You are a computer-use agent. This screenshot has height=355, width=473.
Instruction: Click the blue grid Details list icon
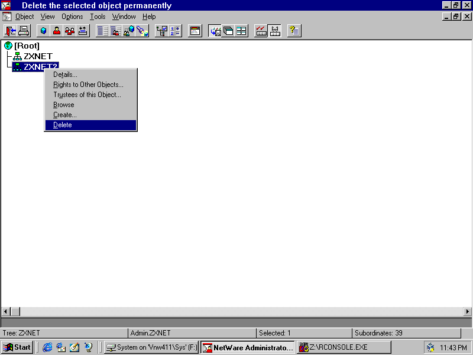[102, 31]
